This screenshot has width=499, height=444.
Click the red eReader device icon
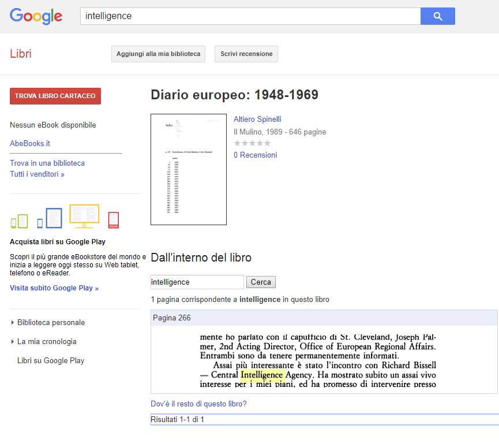(114, 220)
